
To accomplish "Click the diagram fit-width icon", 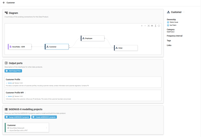I will tap(152, 26).
